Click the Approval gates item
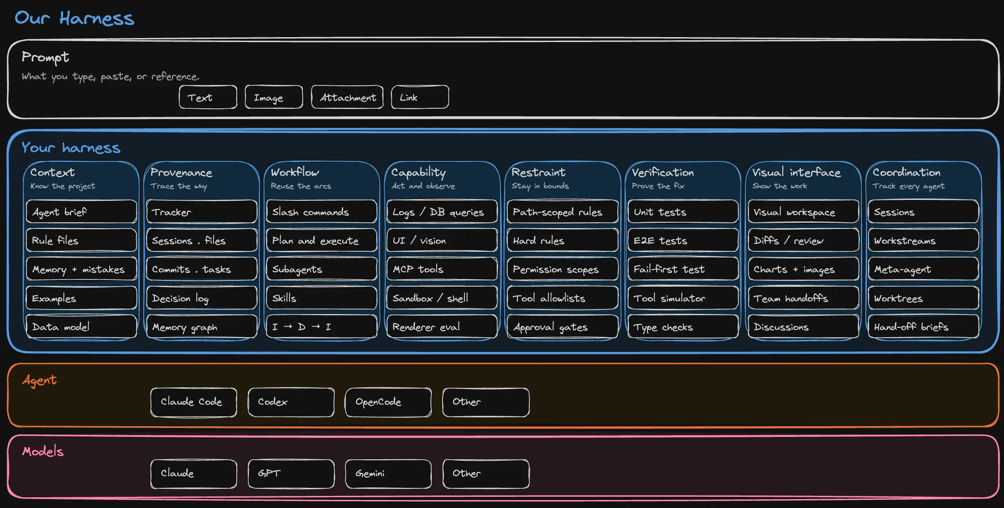 (562, 326)
